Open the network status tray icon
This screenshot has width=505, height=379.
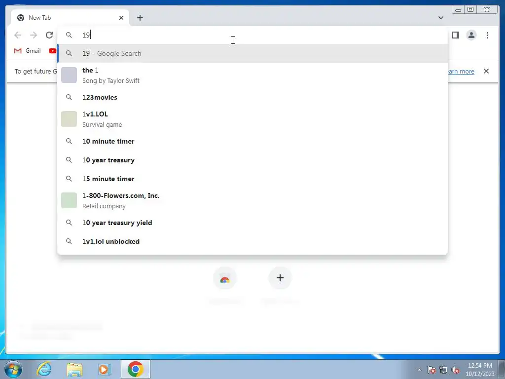[443, 370]
